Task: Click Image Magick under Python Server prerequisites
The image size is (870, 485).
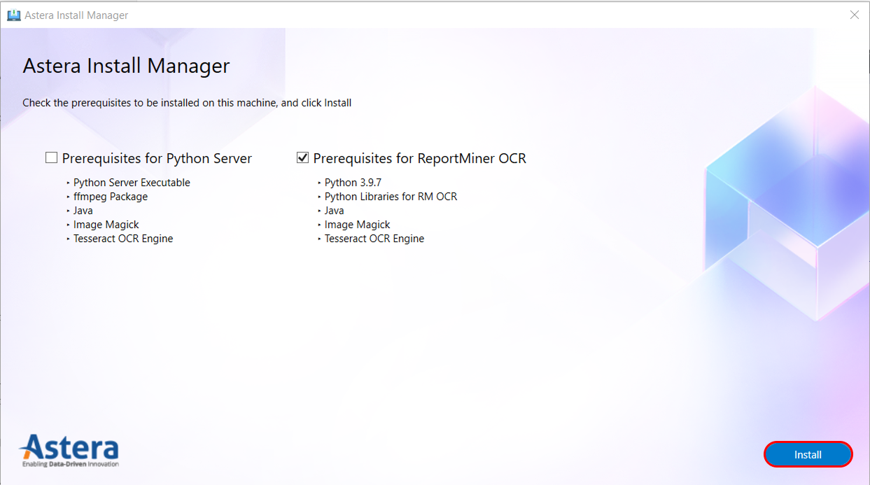Action: (106, 225)
